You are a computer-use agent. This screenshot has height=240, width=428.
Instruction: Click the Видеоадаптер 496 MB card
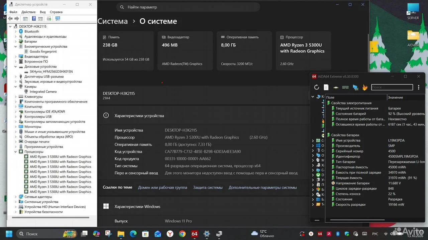185,51
